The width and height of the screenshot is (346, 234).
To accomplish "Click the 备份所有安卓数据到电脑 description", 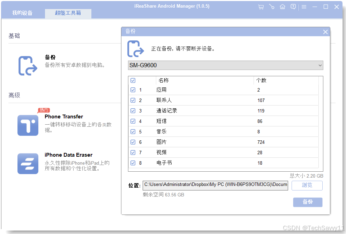I will click(x=75, y=65).
